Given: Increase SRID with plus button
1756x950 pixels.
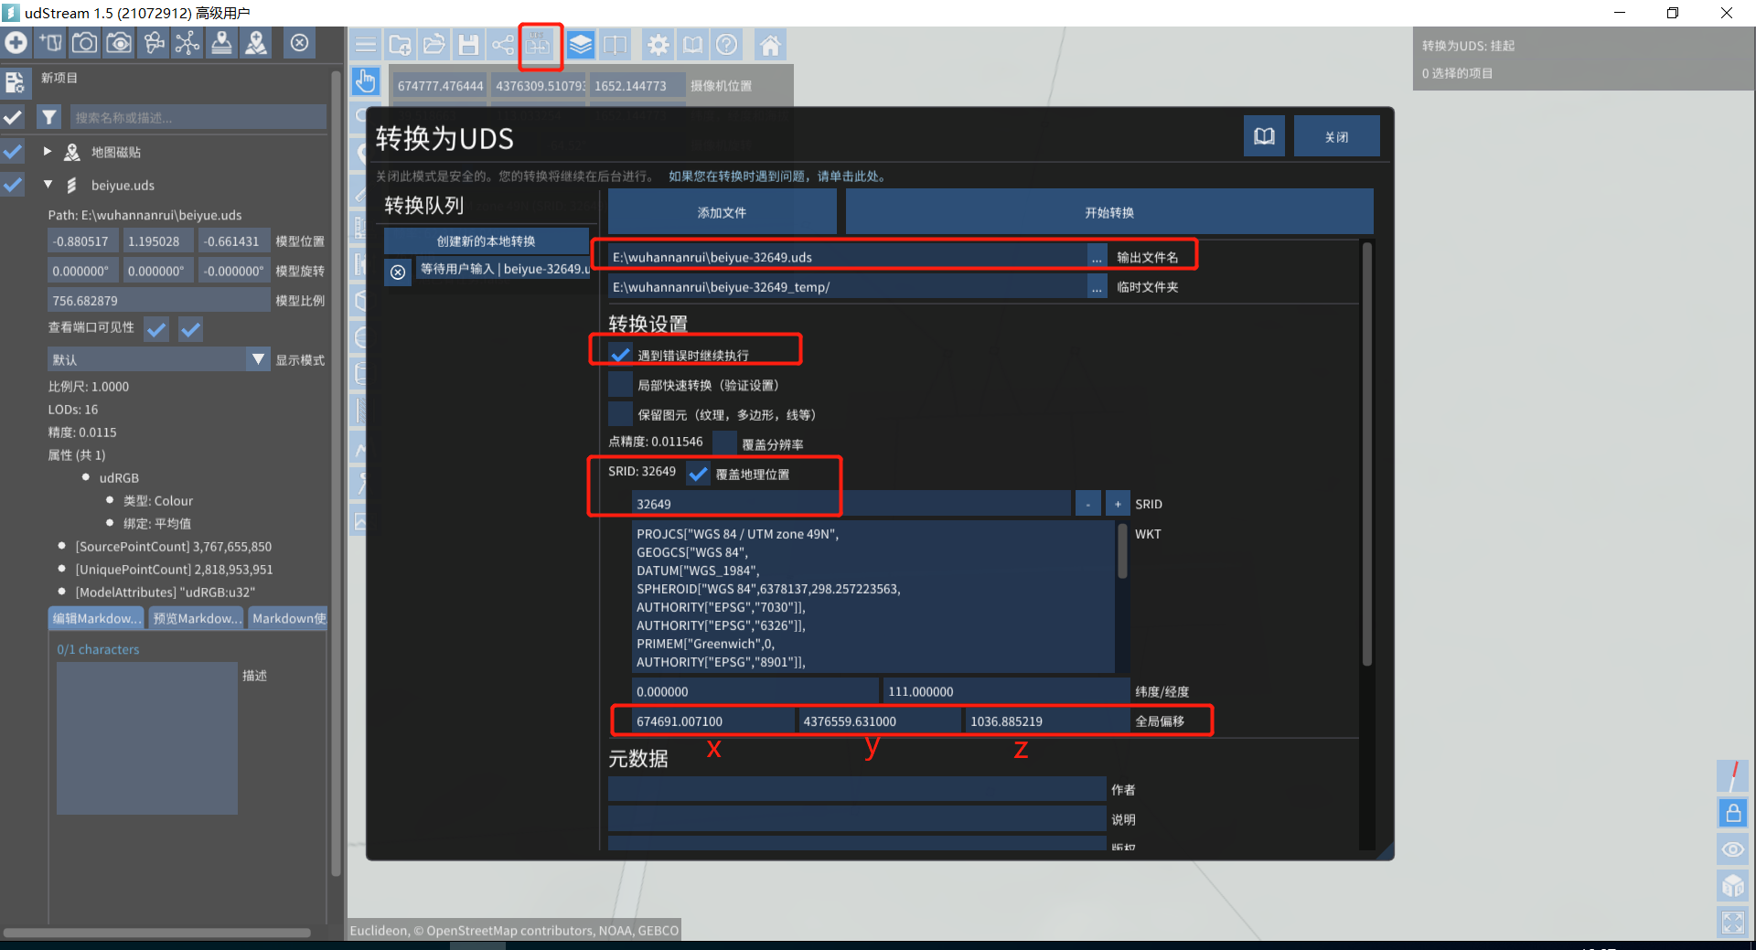Looking at the screenshot, I should [1118, 504].
